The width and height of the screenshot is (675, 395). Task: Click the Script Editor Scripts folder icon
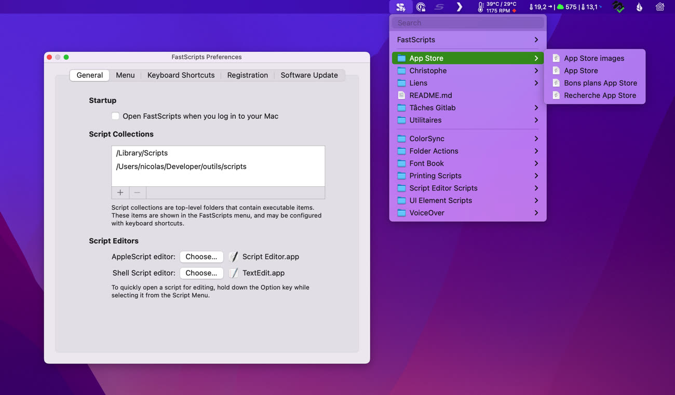(401, 188)
